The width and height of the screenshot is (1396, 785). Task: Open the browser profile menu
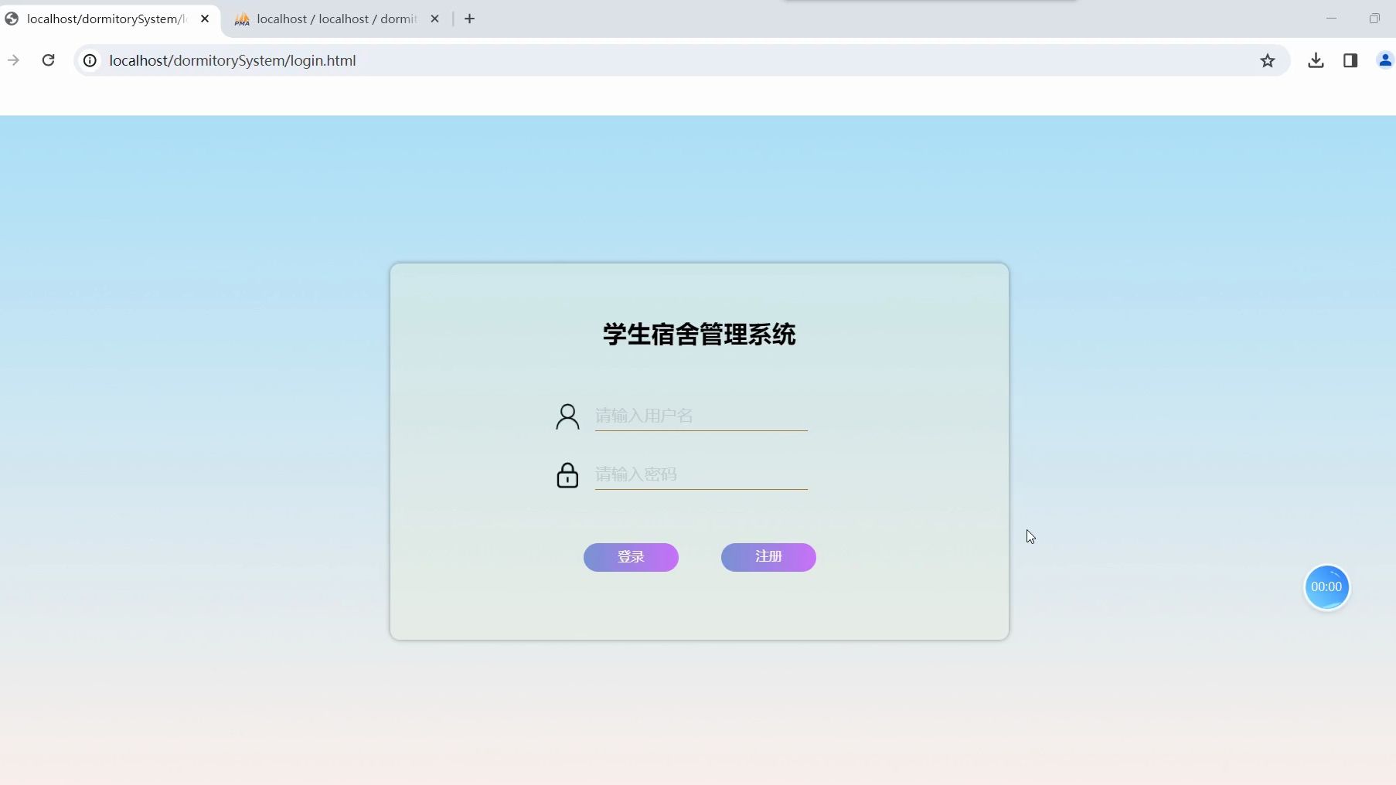click(x=1385, y=60)
